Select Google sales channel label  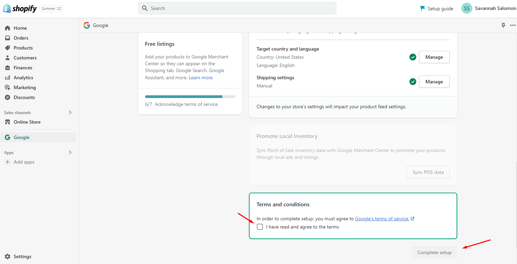click(22, 137)
